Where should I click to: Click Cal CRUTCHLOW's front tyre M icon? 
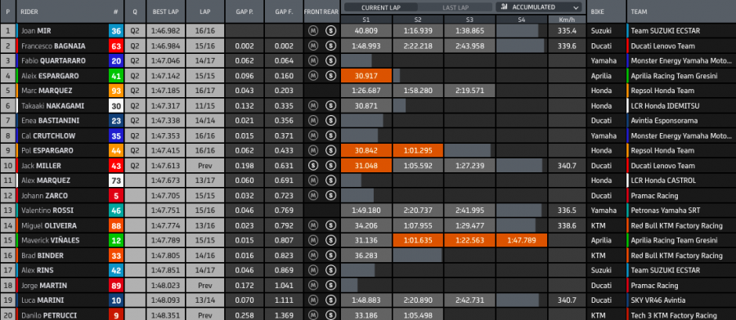pyautogui.click(x=312, y=136)
